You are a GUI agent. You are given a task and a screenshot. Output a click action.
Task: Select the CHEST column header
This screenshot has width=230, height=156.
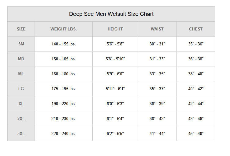[196, 29]
